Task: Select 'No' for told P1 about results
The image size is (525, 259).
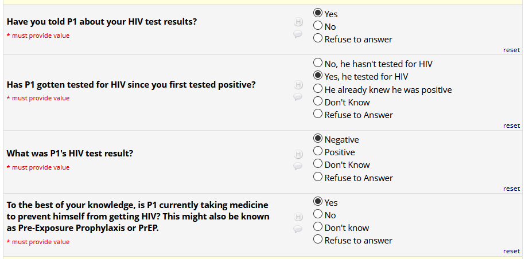Action: click(318, 26)
